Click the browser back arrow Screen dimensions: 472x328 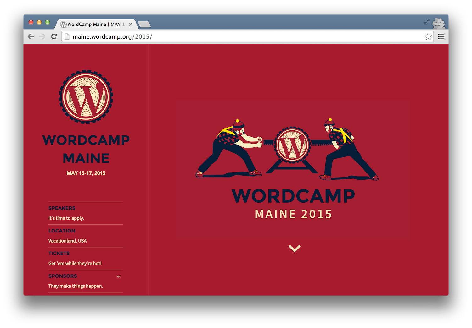pos(31,36)
